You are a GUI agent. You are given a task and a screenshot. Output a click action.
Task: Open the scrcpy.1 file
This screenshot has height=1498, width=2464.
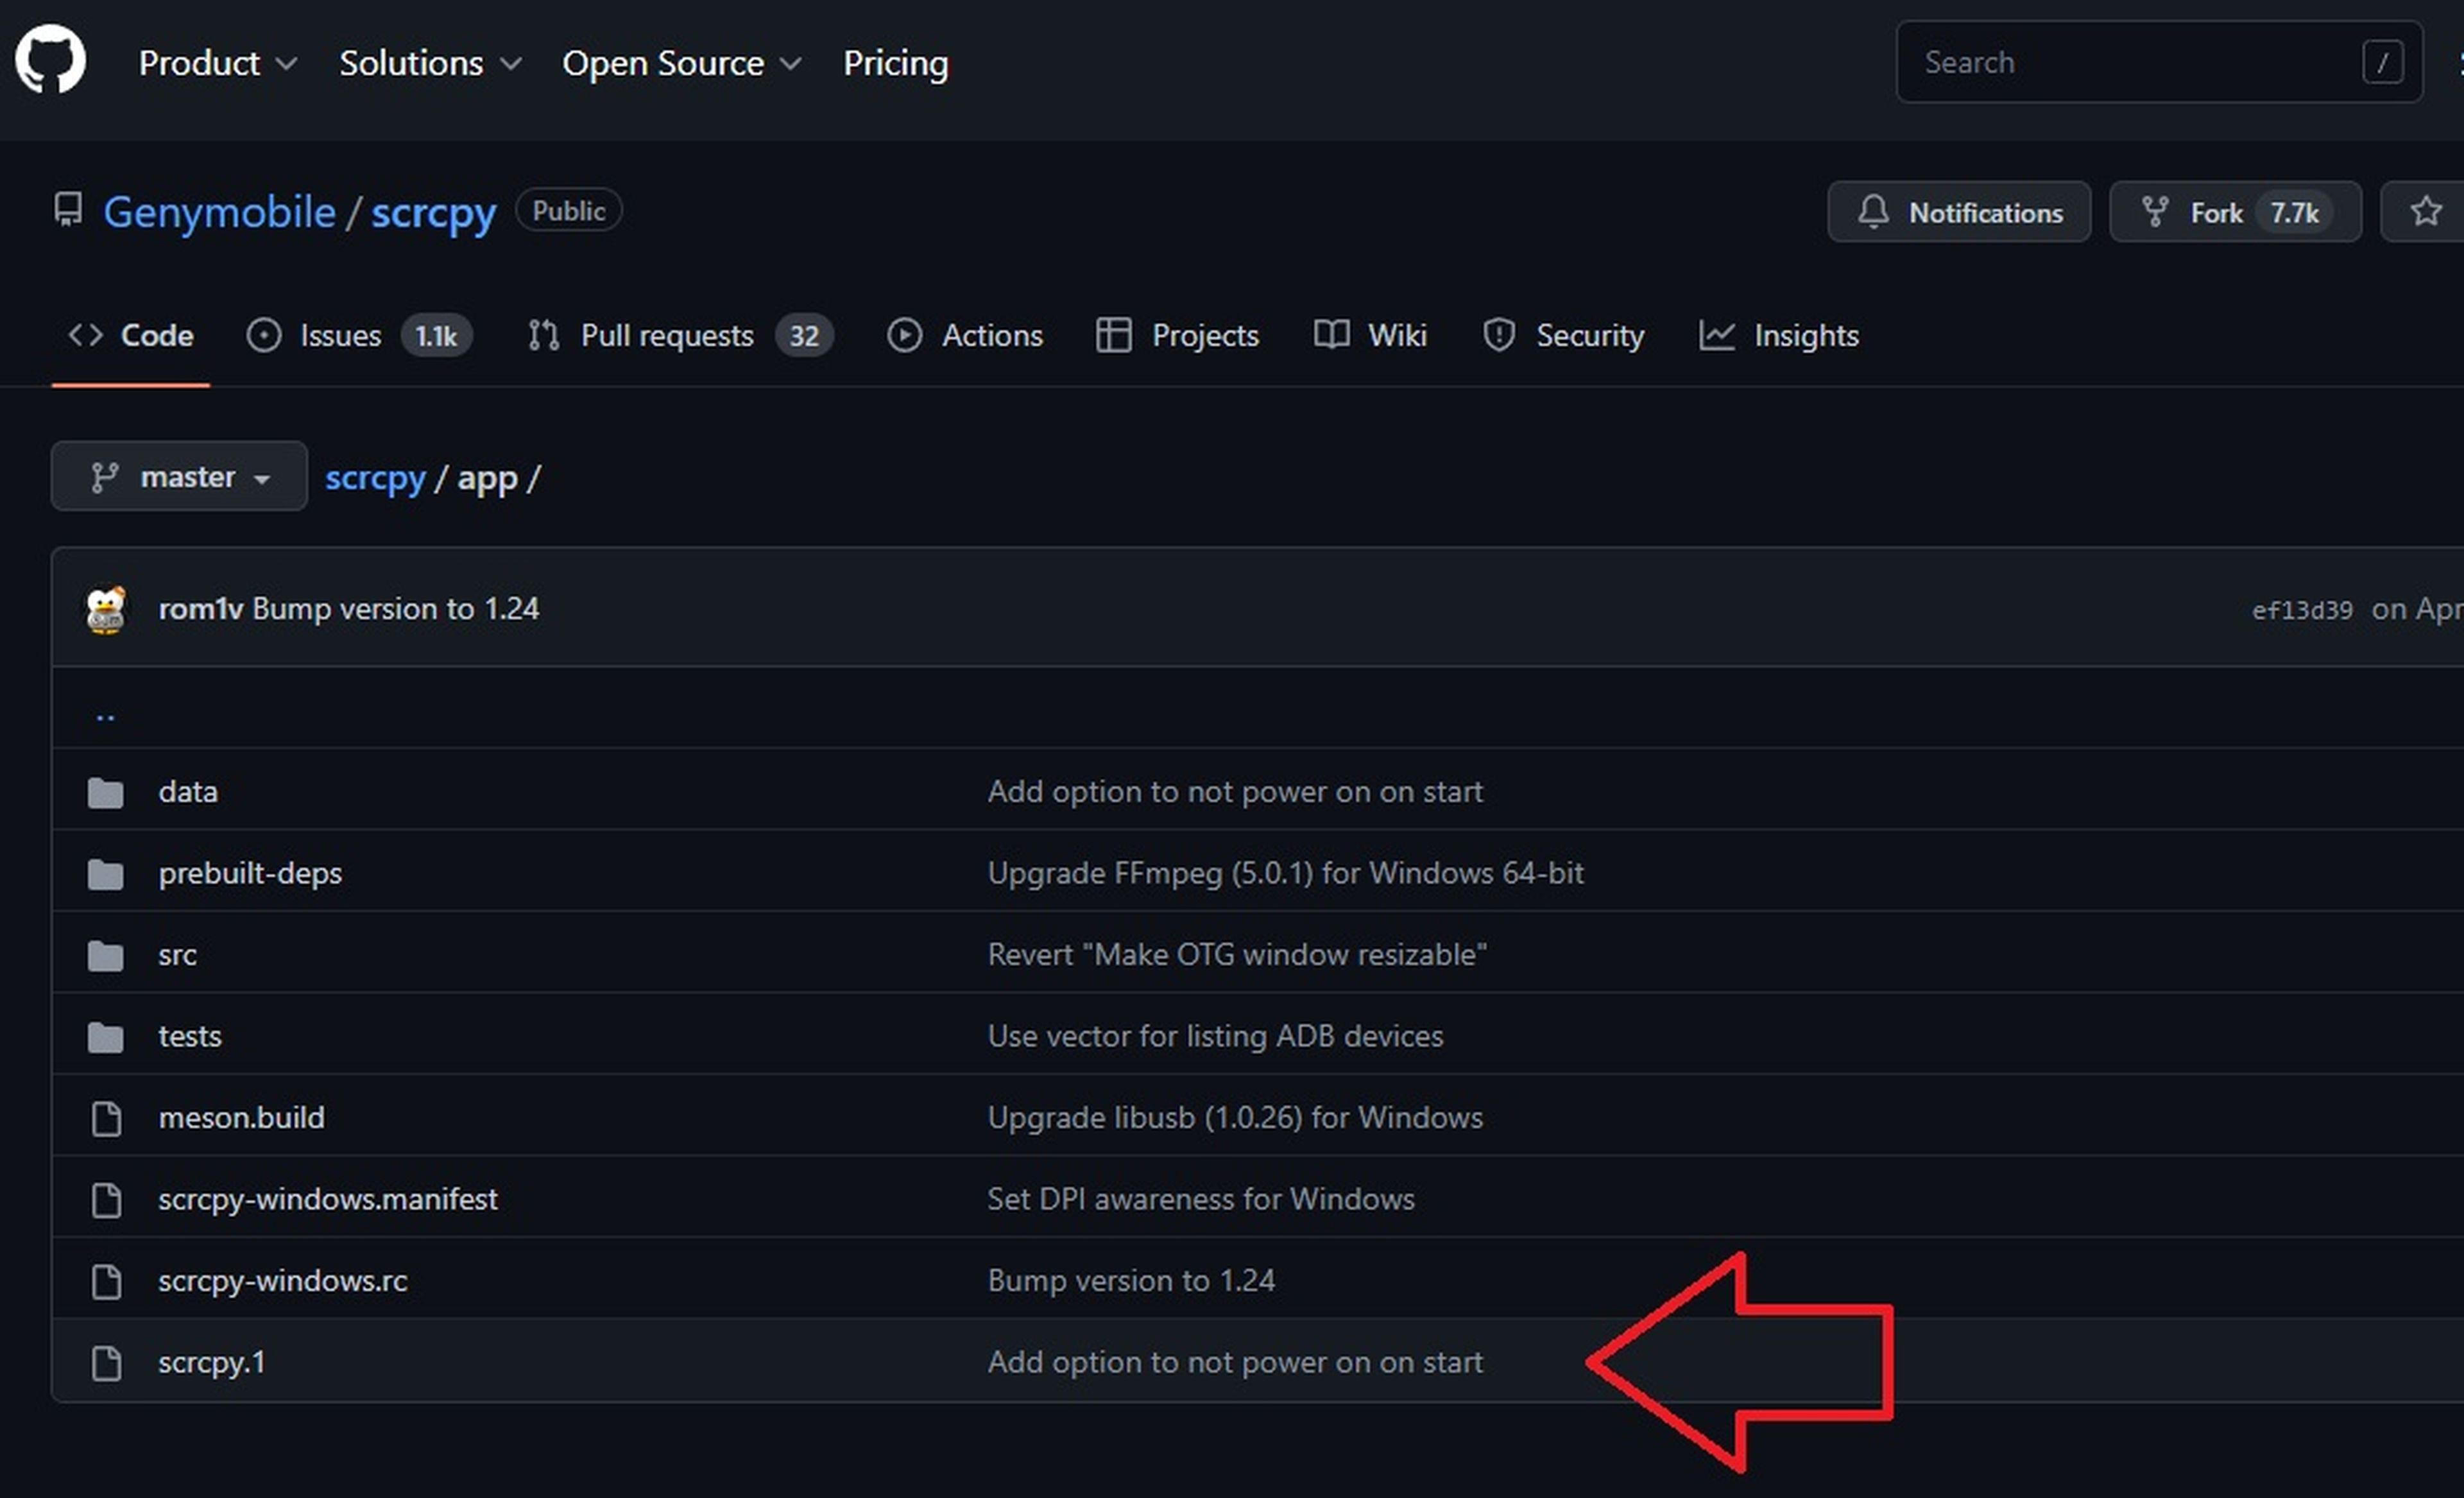click(x=212, y=1362)
